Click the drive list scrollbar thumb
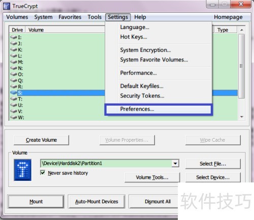 [241, 66]
